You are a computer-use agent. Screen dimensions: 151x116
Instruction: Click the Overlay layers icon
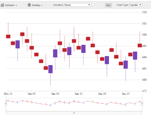coord(29,5)
